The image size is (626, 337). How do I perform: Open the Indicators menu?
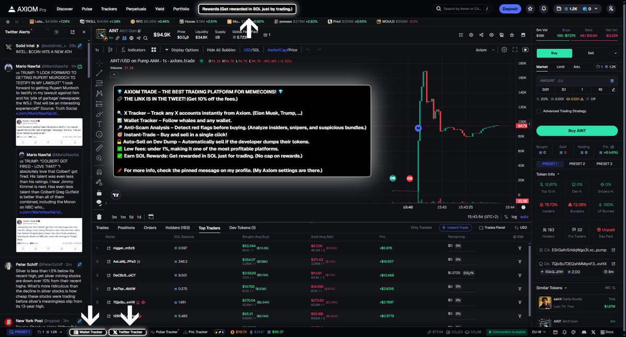(133, 50)
